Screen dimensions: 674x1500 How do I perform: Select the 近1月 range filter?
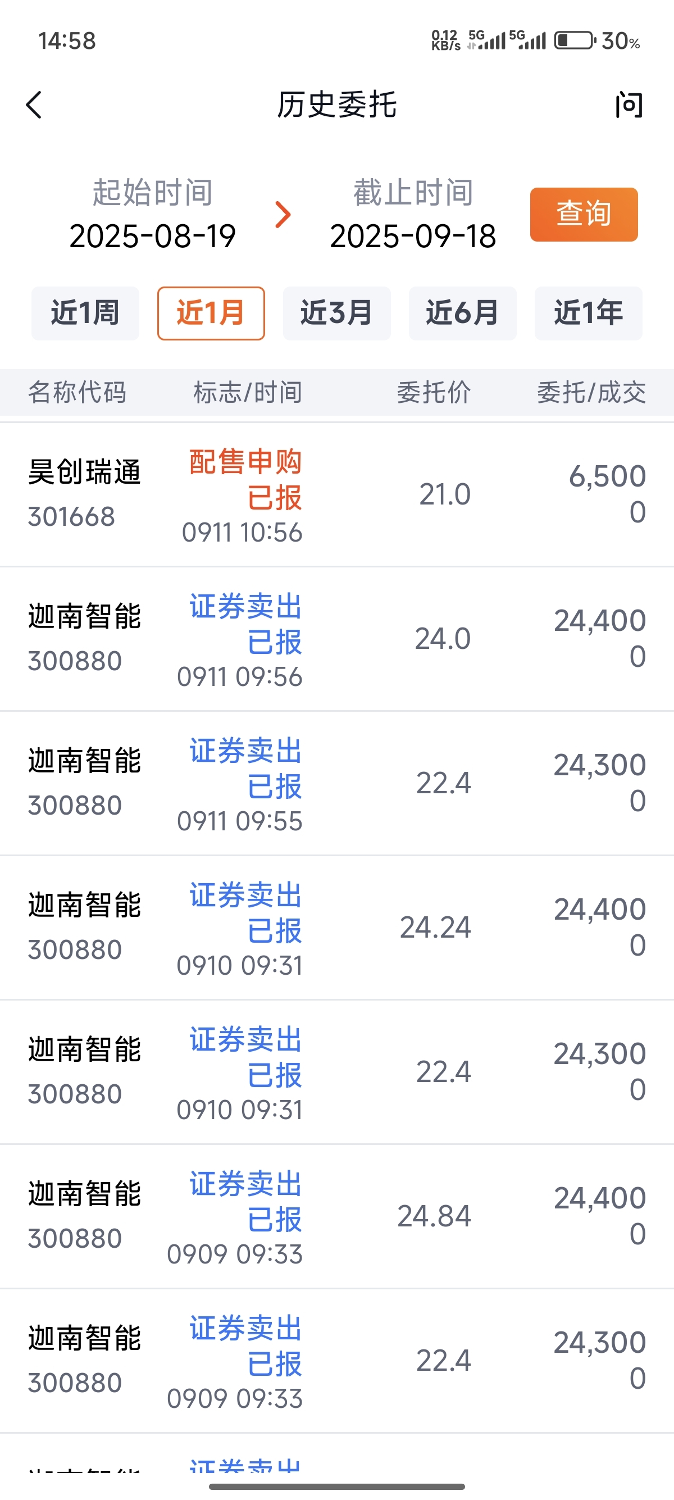[211, 313]
